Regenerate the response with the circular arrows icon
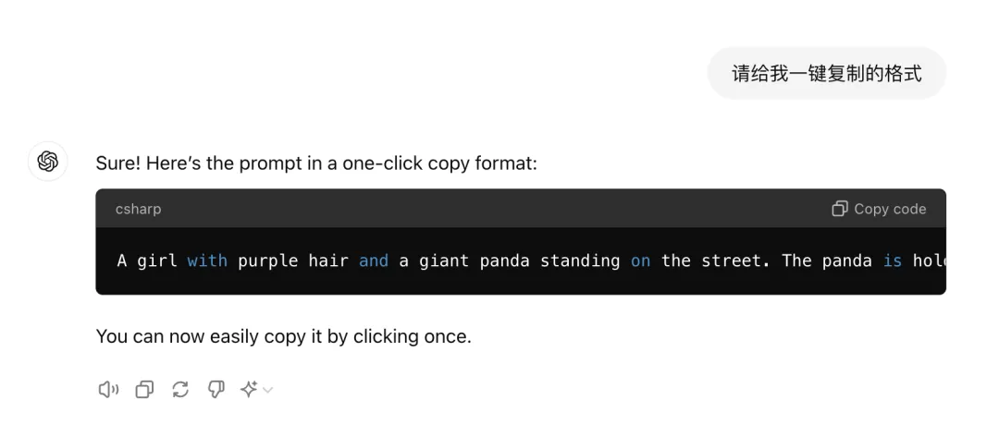The height and width of the screenshot is (424, 999). (x=180, y=390)
